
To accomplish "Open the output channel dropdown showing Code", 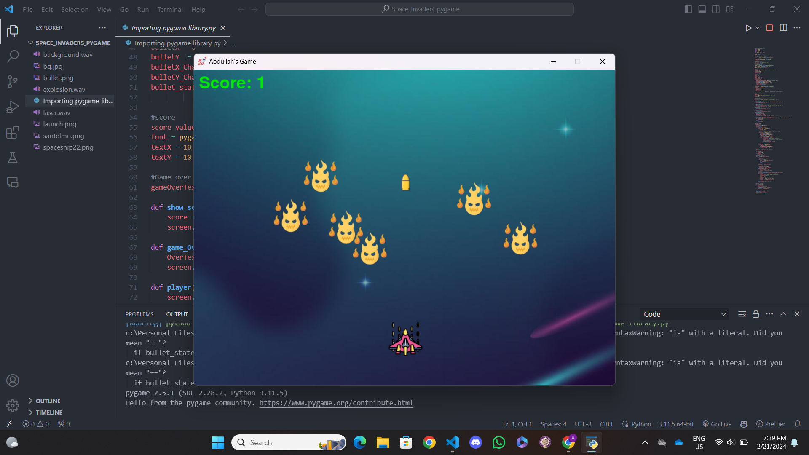I will tap(684, 314).
